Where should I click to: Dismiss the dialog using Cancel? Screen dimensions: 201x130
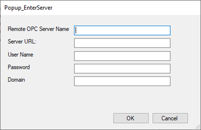(170, 118)
